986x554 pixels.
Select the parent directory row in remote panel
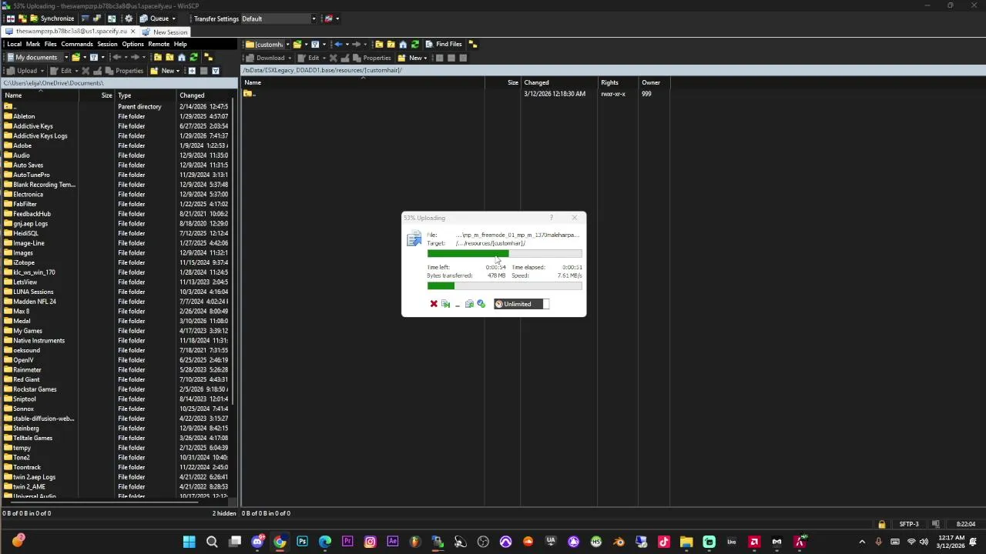click(x=454, y=94)
